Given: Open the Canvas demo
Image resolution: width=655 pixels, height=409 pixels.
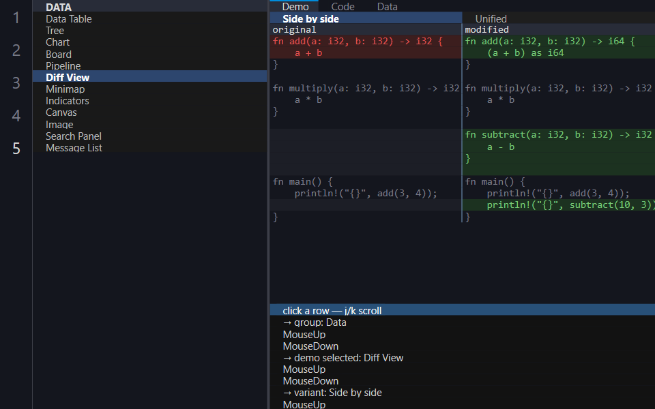Looking at the screenshot, I should [149, 112].
